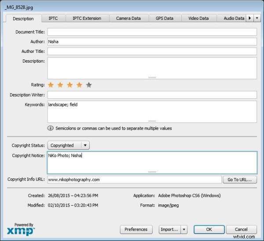Set rating to one star
This screenshot has width=264, height=241.
coord(51,85)
